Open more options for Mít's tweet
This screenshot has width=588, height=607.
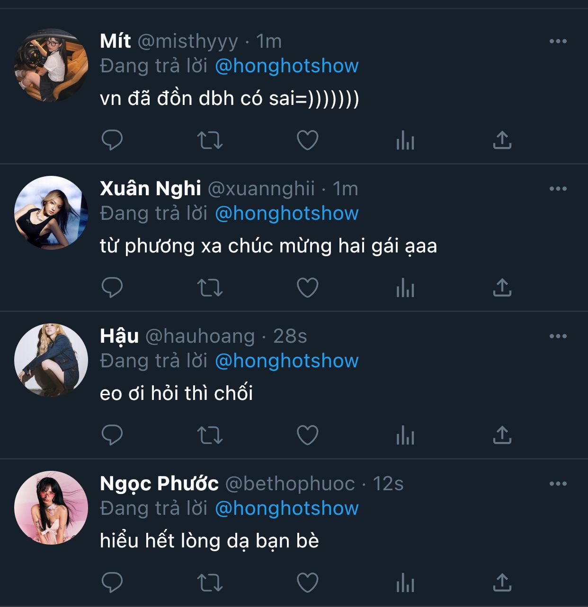558,42
